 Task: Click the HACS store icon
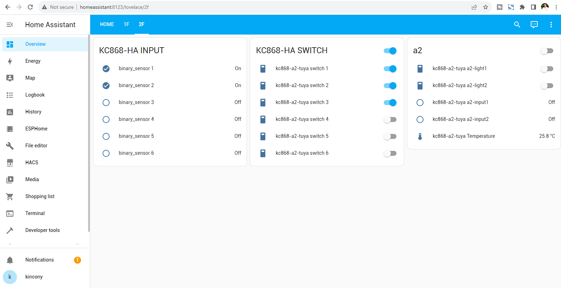click(10, 163)
